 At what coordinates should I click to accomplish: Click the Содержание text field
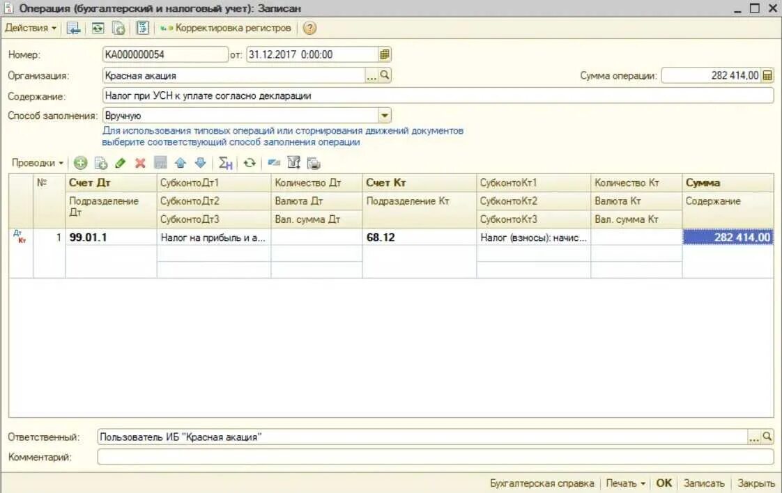pyautogui.click(x=438, y=95)
